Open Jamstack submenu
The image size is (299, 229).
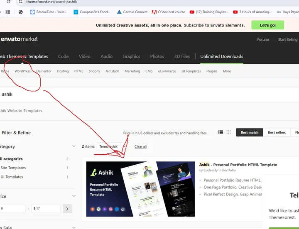click(x=112, y=71)
